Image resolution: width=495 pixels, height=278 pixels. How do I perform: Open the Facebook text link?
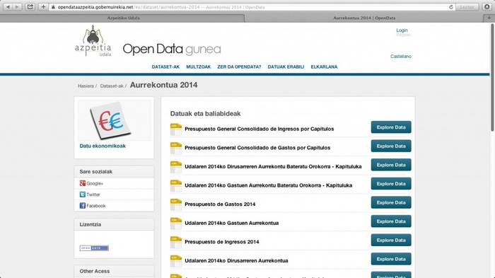point(96,206)
